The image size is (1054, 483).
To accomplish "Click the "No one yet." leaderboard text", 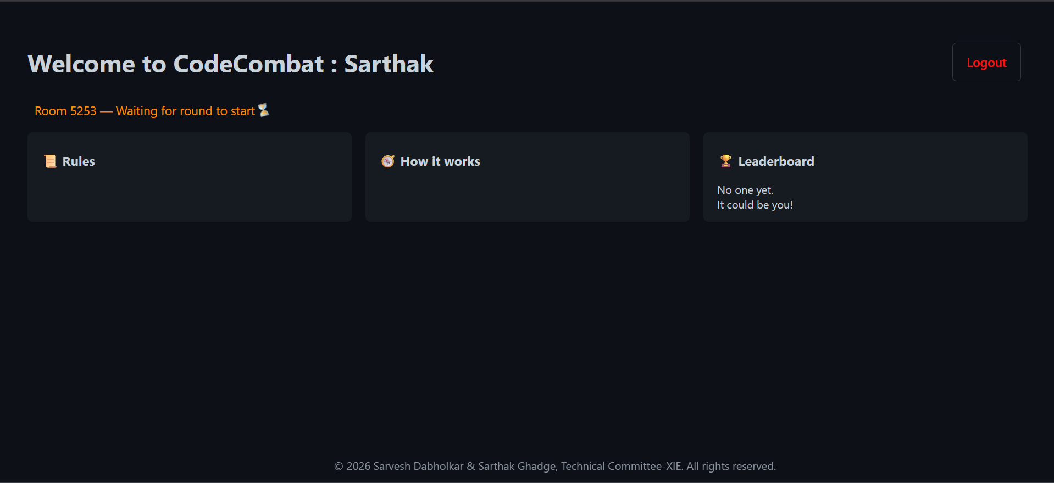I will (x=745, y=190).
